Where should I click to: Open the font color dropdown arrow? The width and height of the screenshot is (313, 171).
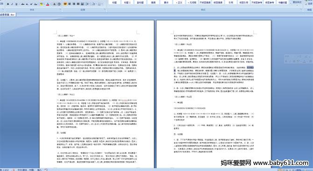(50, 4)
